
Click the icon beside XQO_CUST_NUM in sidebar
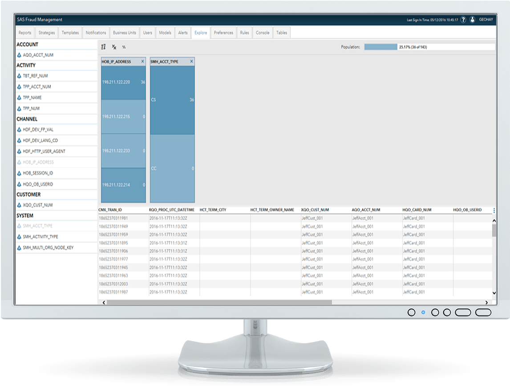[19, 205]
